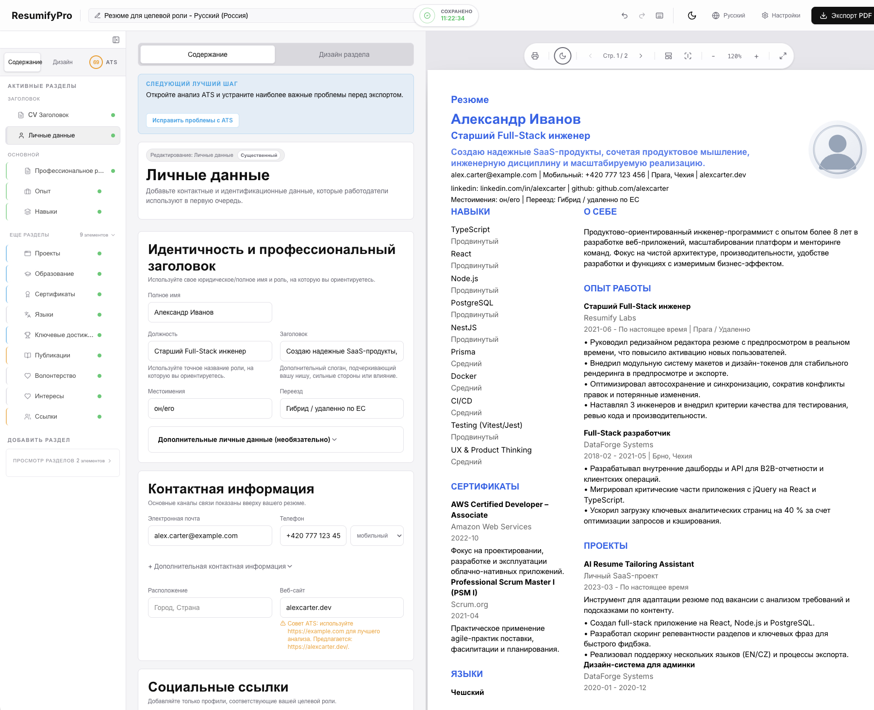The image size is (874, 710).
Task: Toggle dark mode with the moon icon
Action: [692, 15]
